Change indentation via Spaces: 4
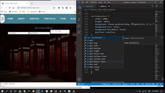165x93 pixels. click(x=126, y=84)
